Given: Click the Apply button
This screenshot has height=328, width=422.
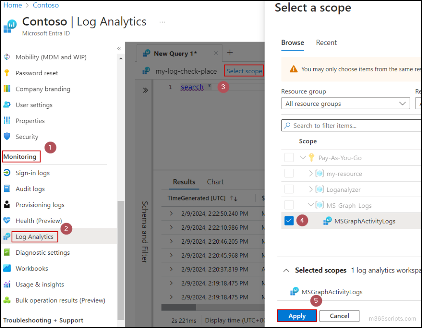Looking at the screenshot, I should tap(297, 316).
